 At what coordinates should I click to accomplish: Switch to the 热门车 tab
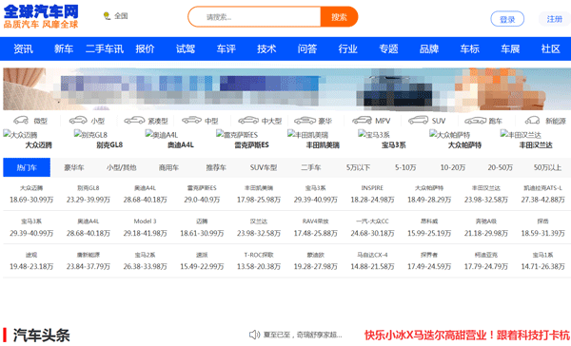pyautogui.click(x=27, y=167)
